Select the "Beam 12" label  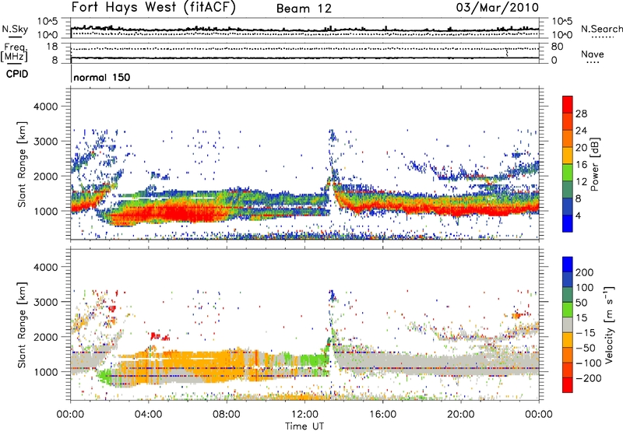point(304,9)
